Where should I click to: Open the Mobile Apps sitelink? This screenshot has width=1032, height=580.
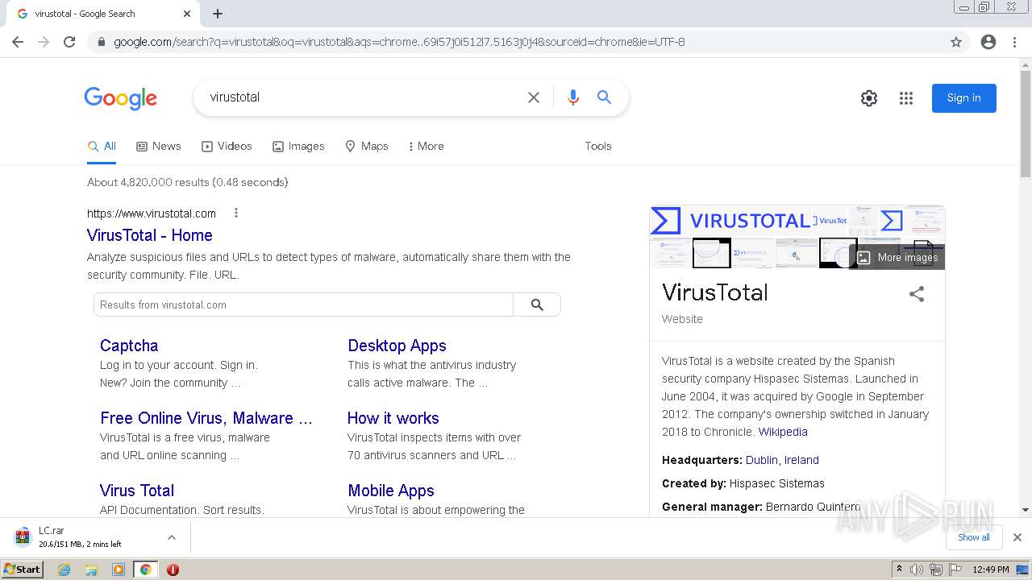coord(391,491)
